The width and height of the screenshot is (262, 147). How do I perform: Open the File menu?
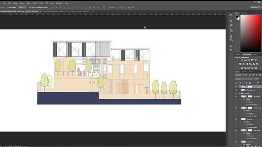(4, 3)
